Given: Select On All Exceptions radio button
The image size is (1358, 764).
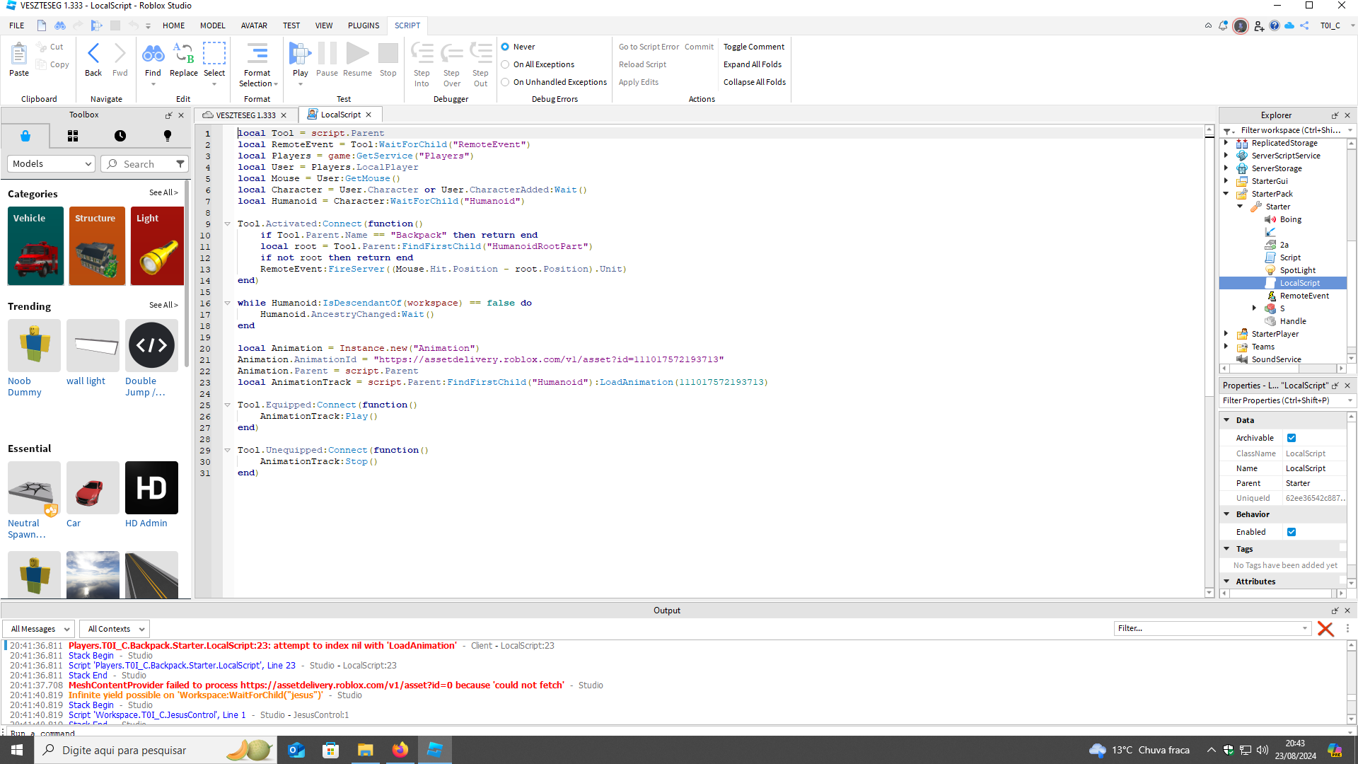Looking at the screenshot, I should click(505, 64).
